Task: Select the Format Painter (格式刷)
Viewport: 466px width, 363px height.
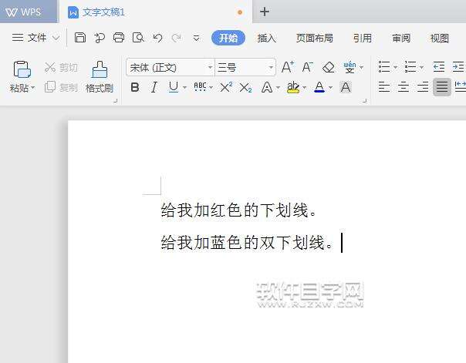Action: (x=100, y=77)
